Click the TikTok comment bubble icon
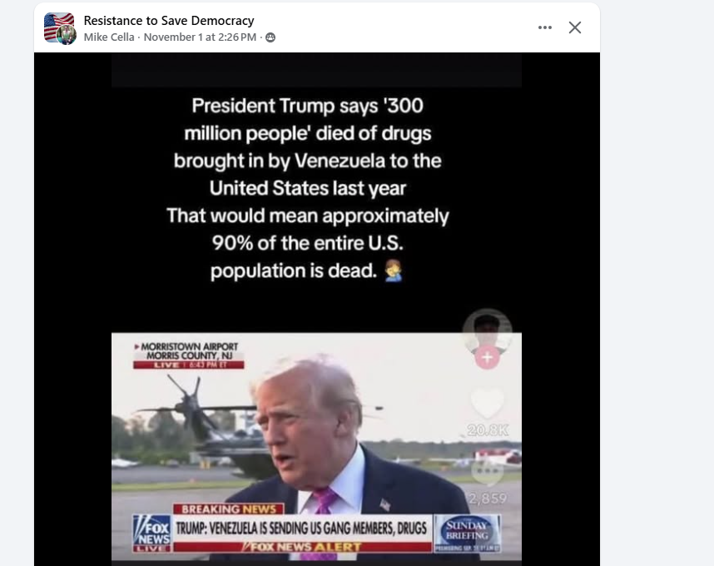 pos(487,471)
